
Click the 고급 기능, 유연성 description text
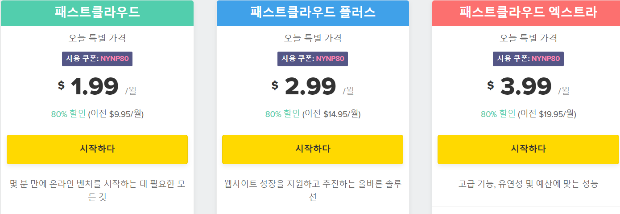[528, 184]
